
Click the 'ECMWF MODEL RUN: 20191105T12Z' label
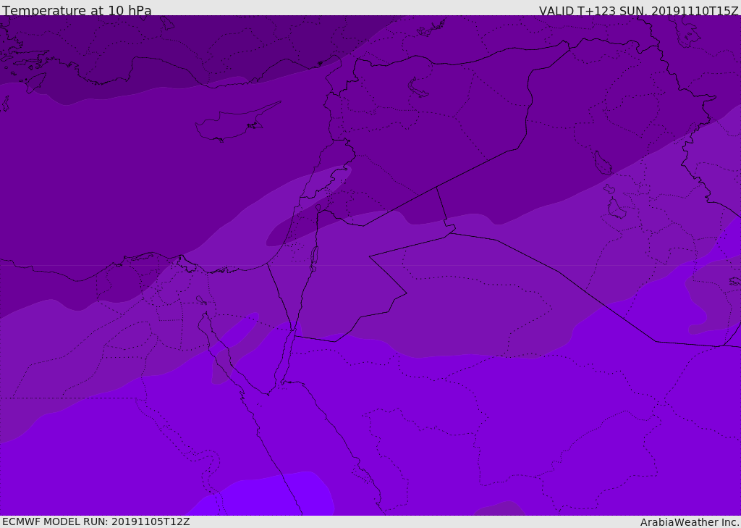click(x=96, y=522)
